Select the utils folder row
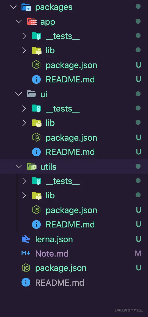Viewport: 148px width, 317px height. coord(74,166)
